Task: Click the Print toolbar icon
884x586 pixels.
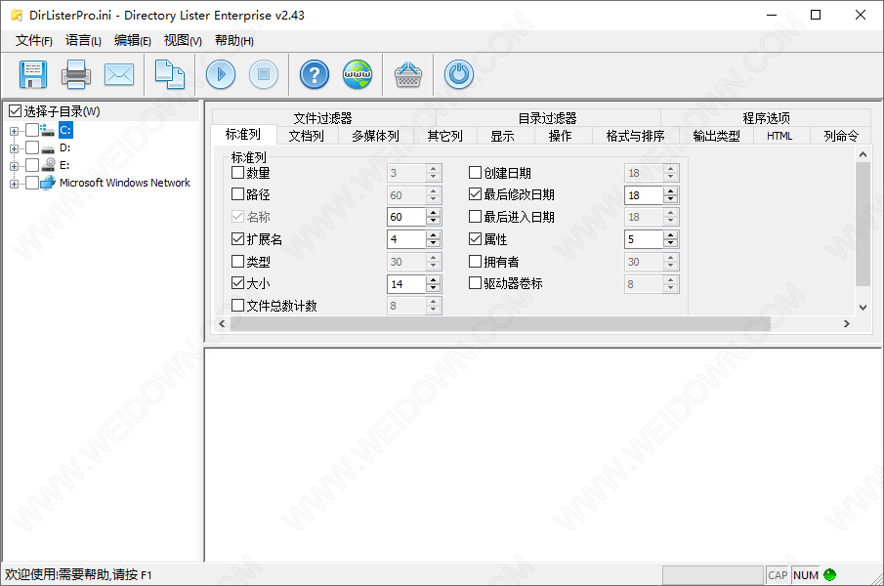Action: (x=76, y=74)
